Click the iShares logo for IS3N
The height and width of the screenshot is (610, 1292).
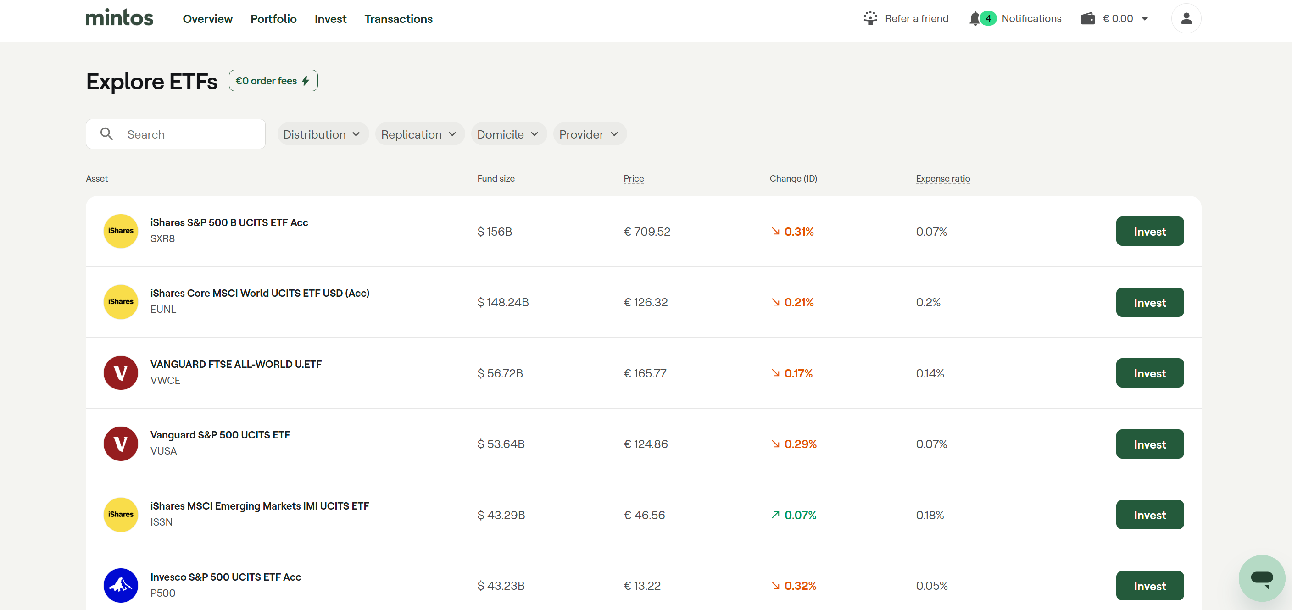(121, 515)
